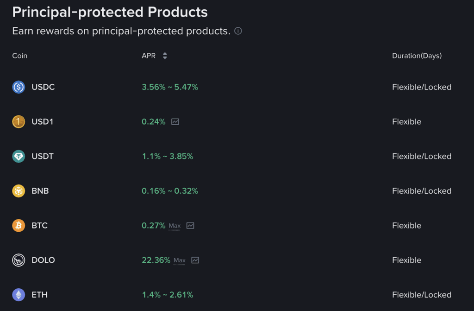
Task: Click the Coin column header
Action: tap(19, 56)
